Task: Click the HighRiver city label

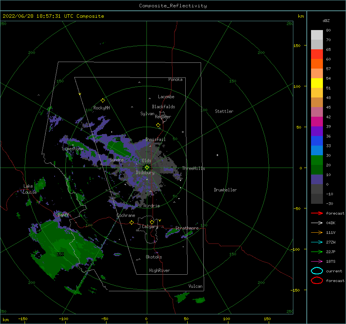Action: coord(160,270)
